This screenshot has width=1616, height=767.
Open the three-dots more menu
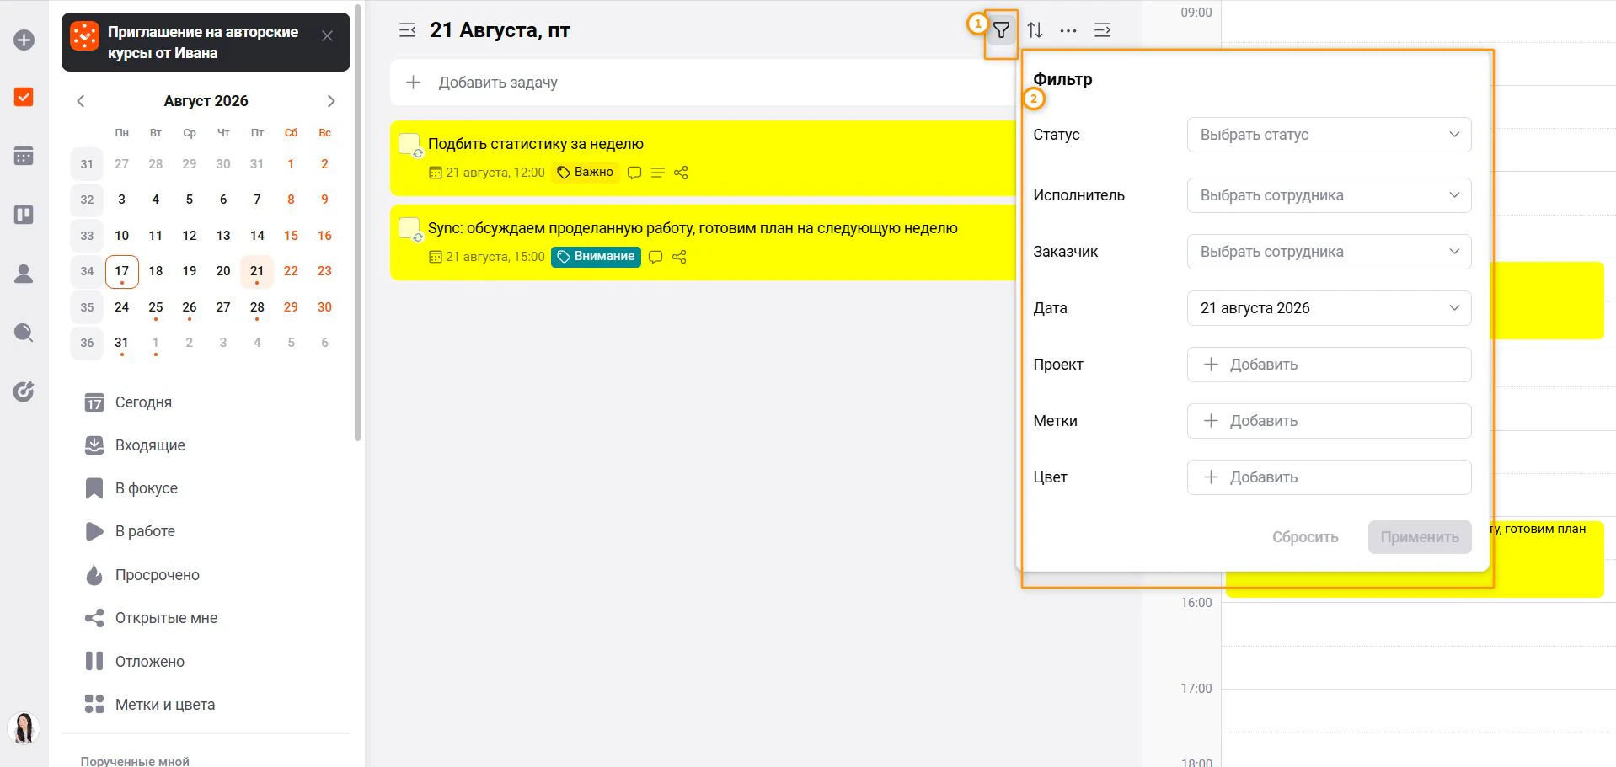[x=1068, y=30]
